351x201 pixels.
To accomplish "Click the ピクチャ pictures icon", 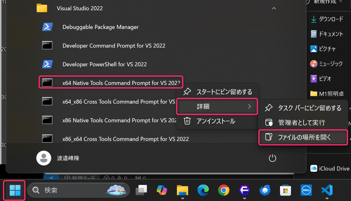I will [314, 49].
